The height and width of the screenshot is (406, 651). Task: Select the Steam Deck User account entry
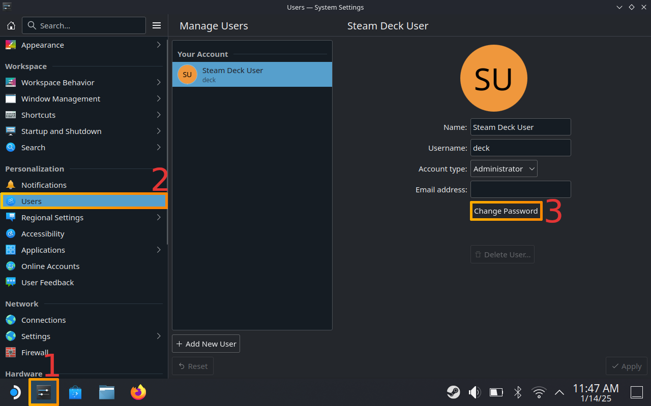click(x=252, y=74)
